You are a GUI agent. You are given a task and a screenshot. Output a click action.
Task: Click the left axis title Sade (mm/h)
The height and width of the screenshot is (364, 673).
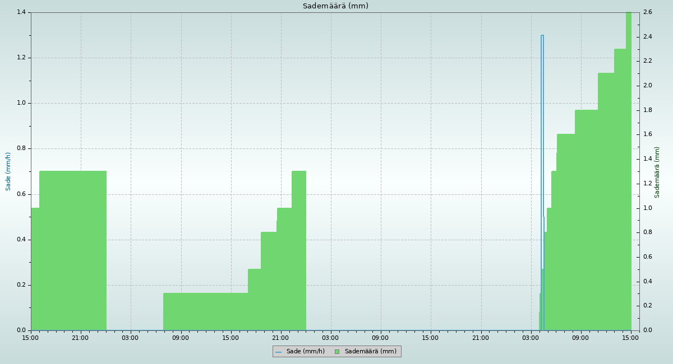click(8, 171)
